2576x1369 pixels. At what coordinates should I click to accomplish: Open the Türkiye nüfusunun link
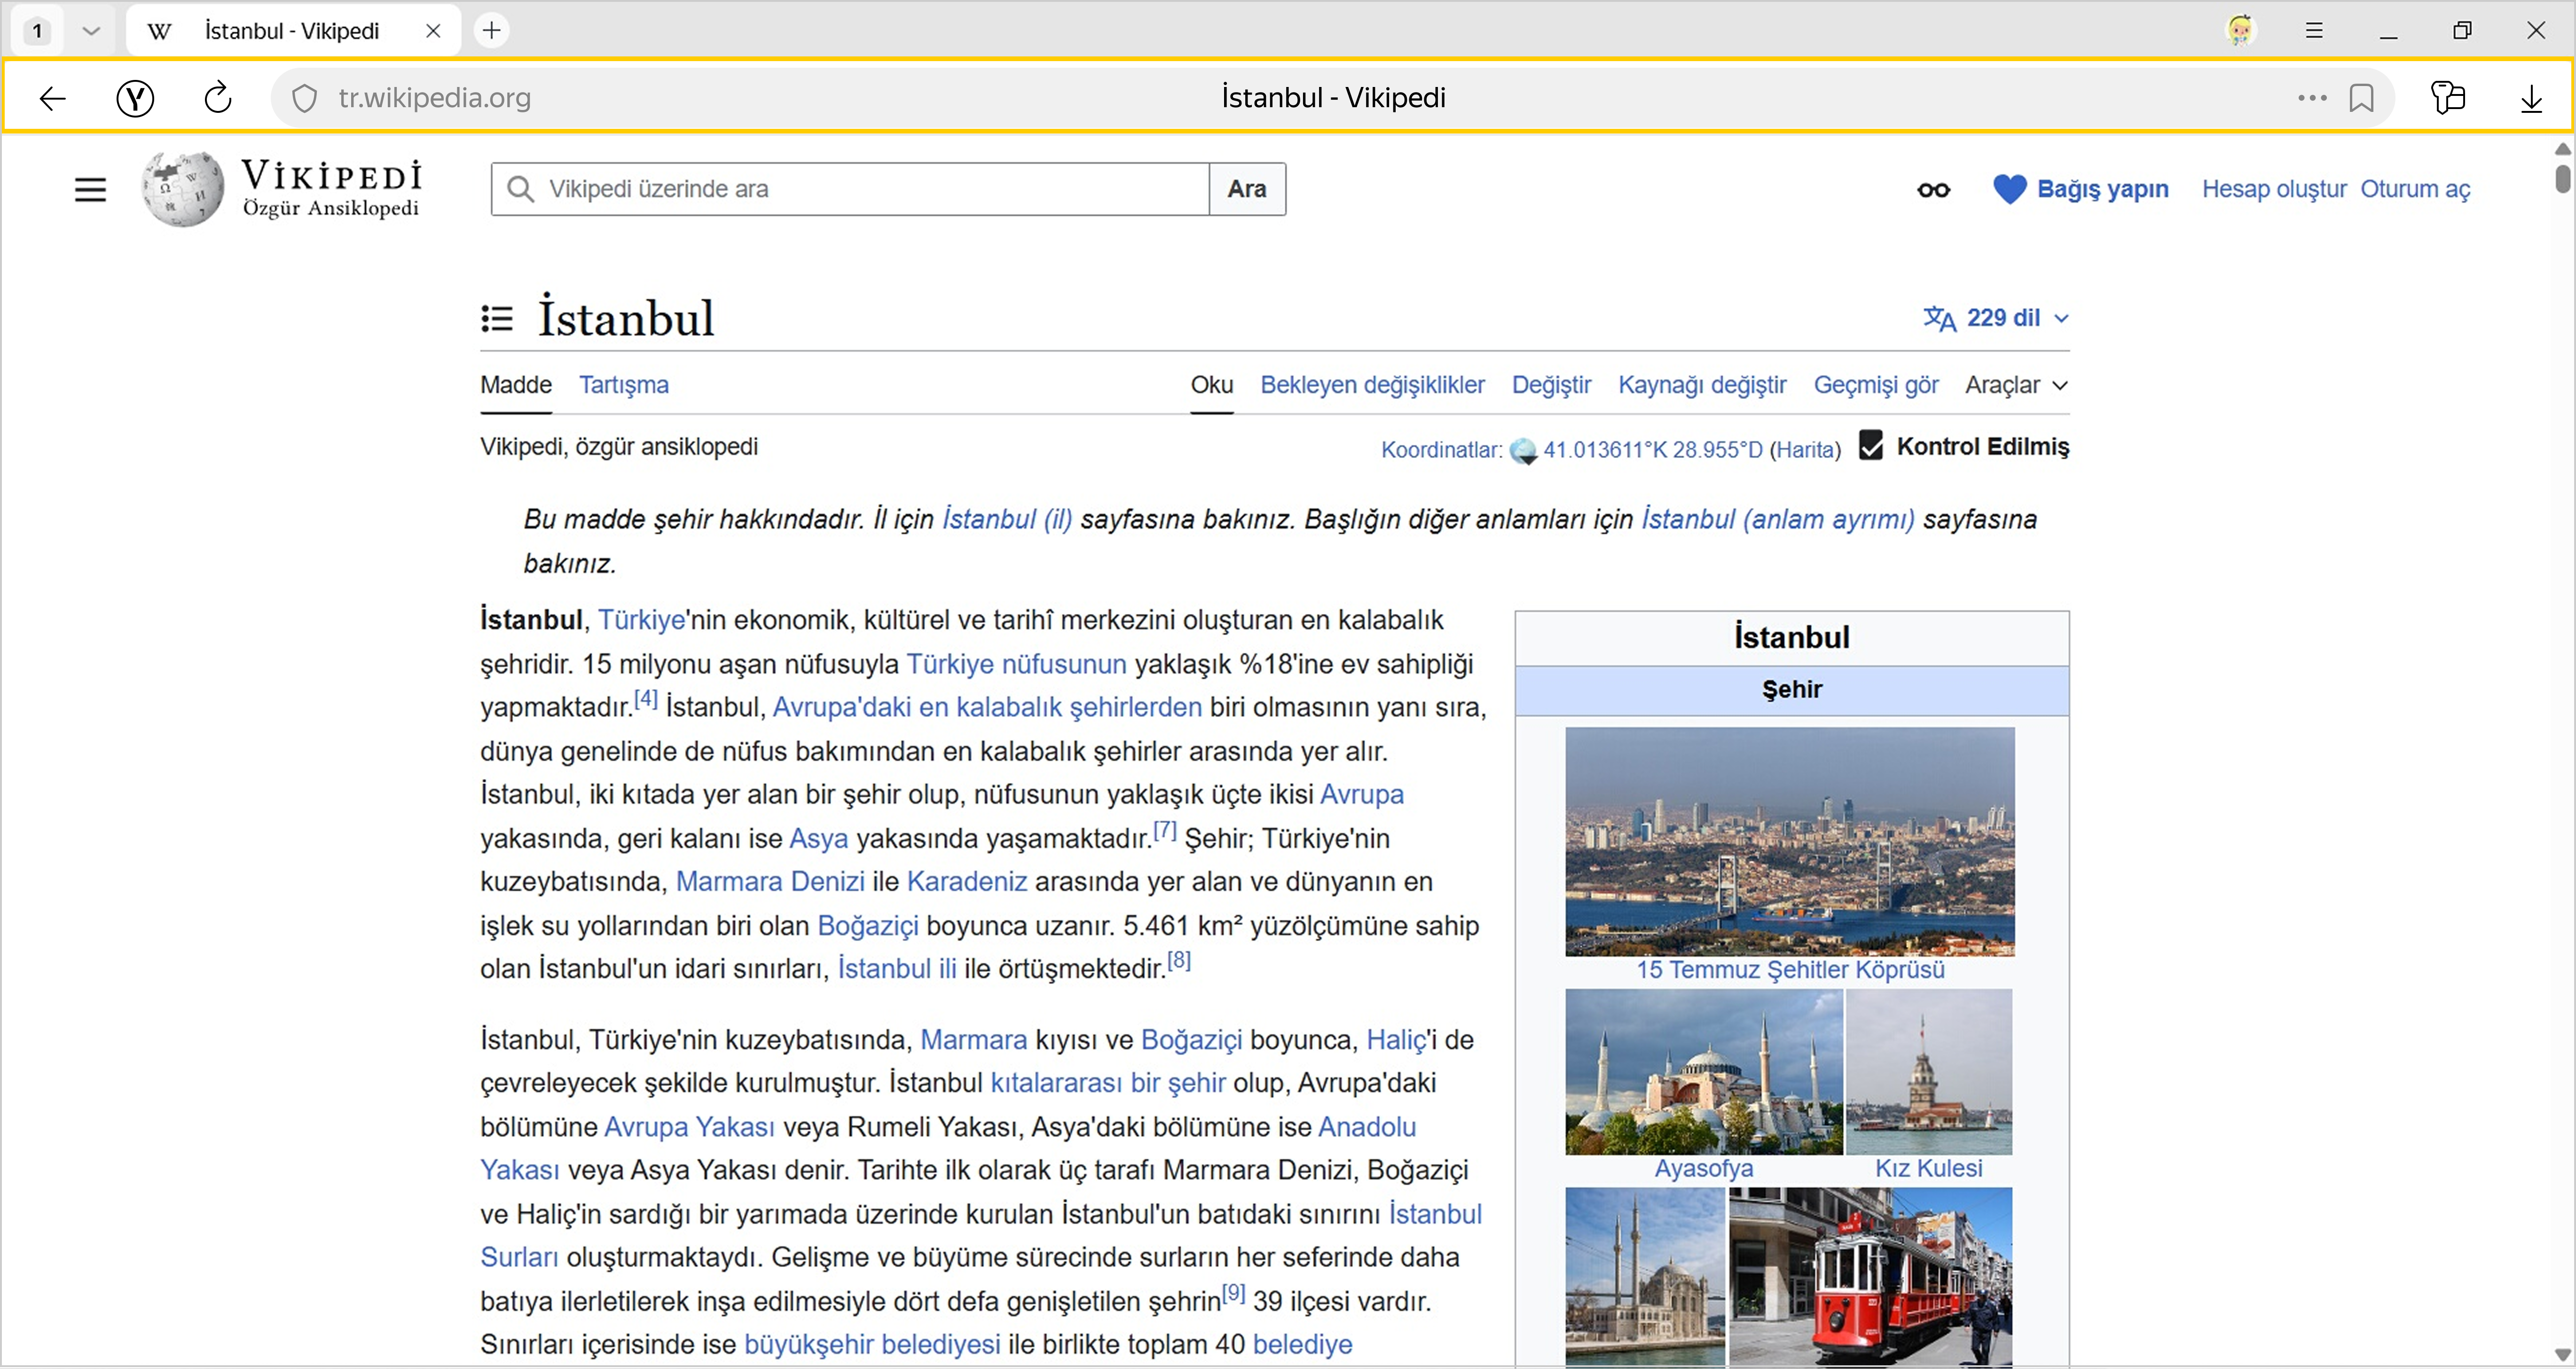(1016, 664)
